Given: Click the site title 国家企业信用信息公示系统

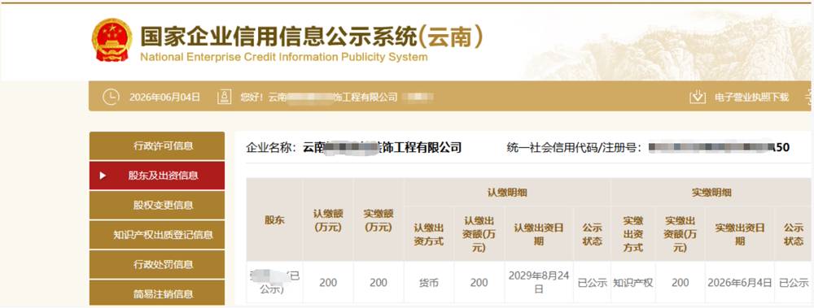Looking at the screenshot, I should (312, 37).
